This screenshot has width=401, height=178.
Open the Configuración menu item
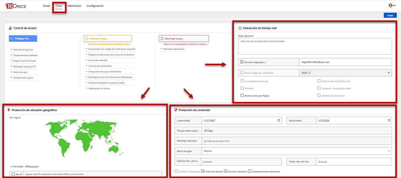click(x=95, y=6)
